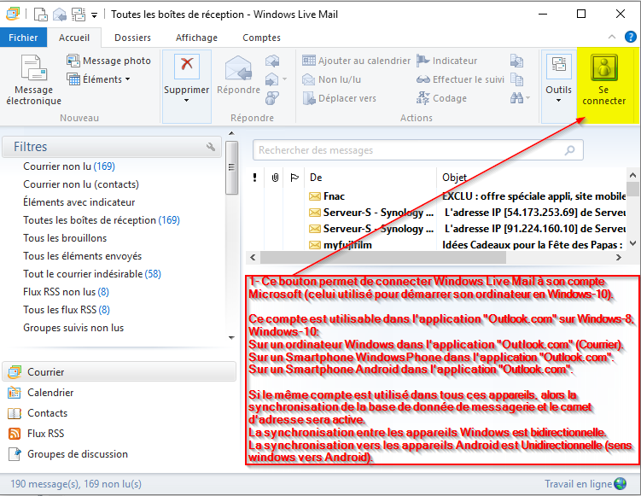Screen dimensions: 641x496
Task: Click Déplacer vers
Action: point(340,98)
